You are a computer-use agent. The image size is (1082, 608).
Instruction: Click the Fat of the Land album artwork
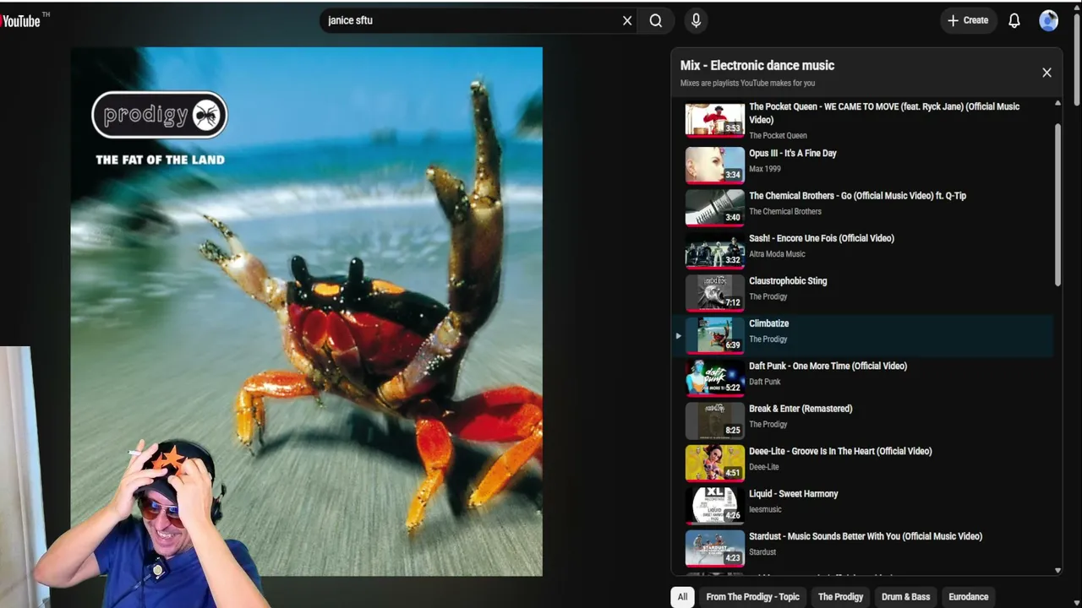click(306, 312)
